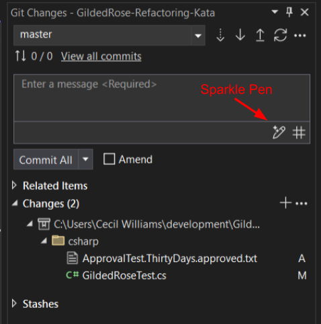Open the window options dropdown arrow

[x=275, y=11]
